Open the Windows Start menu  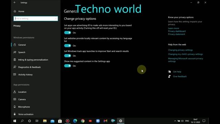click(x=15, y=121)
